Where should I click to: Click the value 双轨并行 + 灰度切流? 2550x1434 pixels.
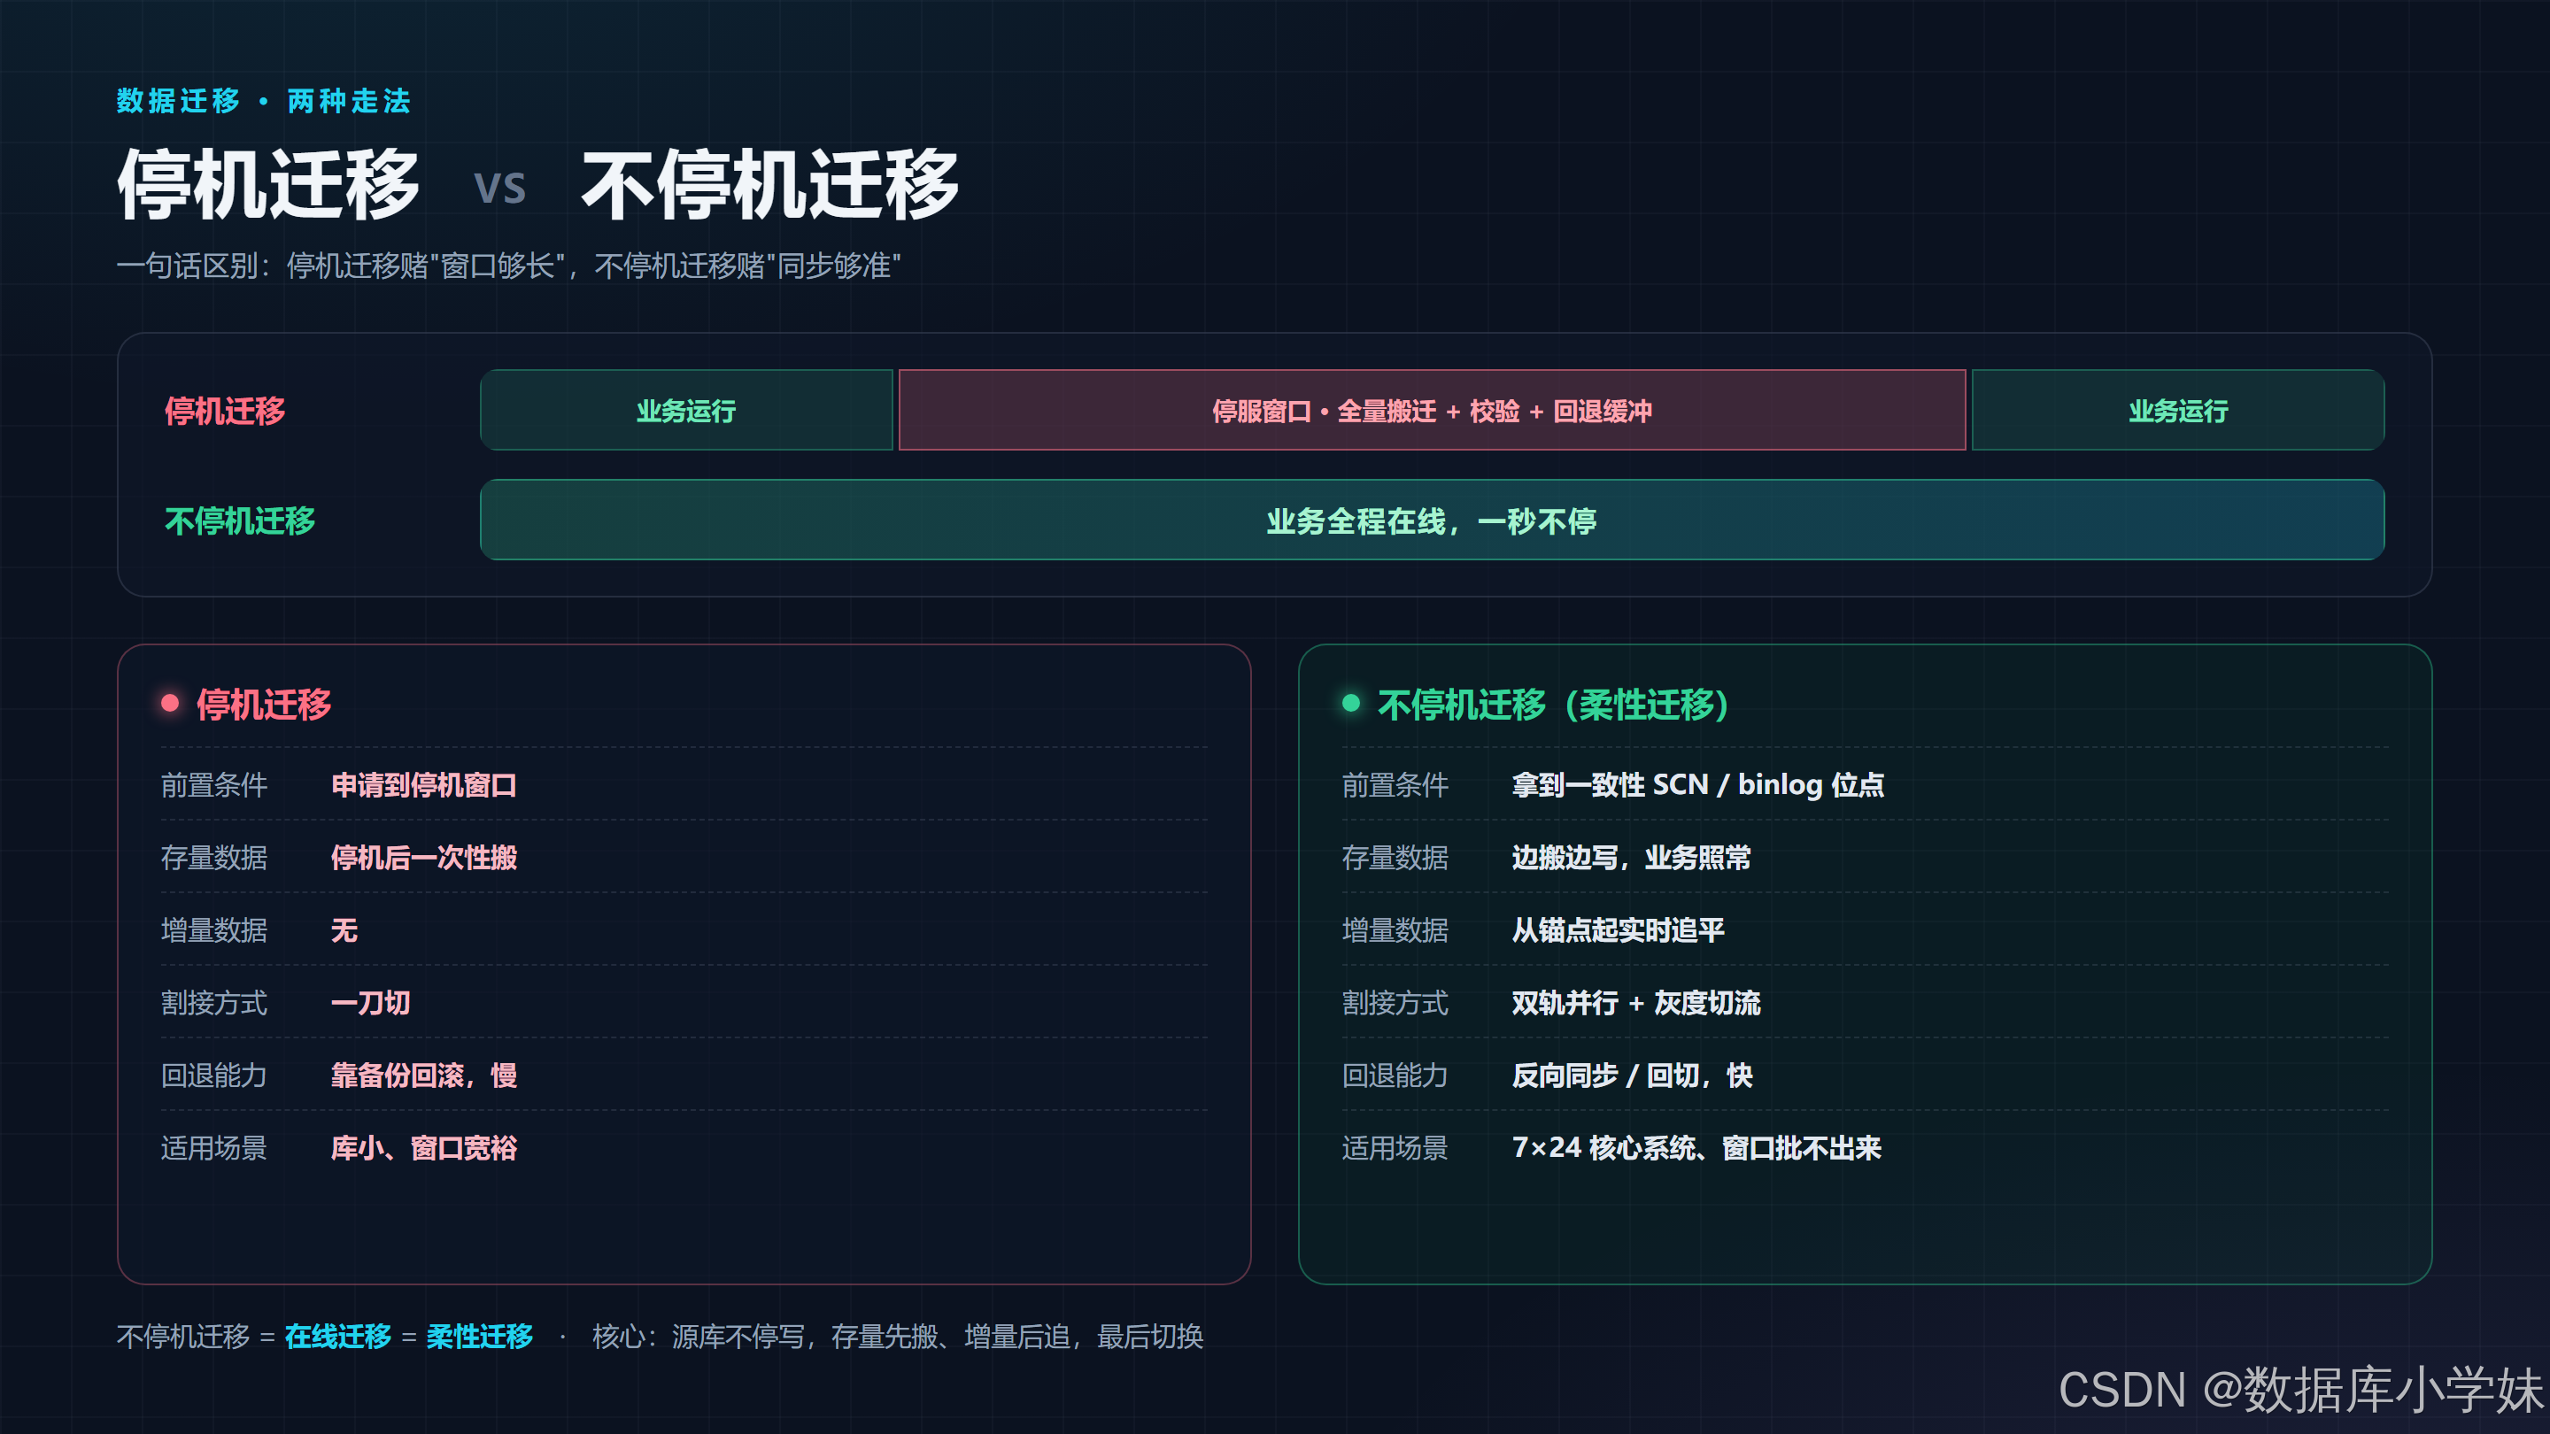click(1636, 1003)
